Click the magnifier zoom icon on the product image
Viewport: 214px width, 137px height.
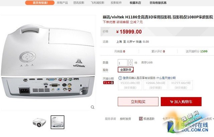(x=93, y=107)
